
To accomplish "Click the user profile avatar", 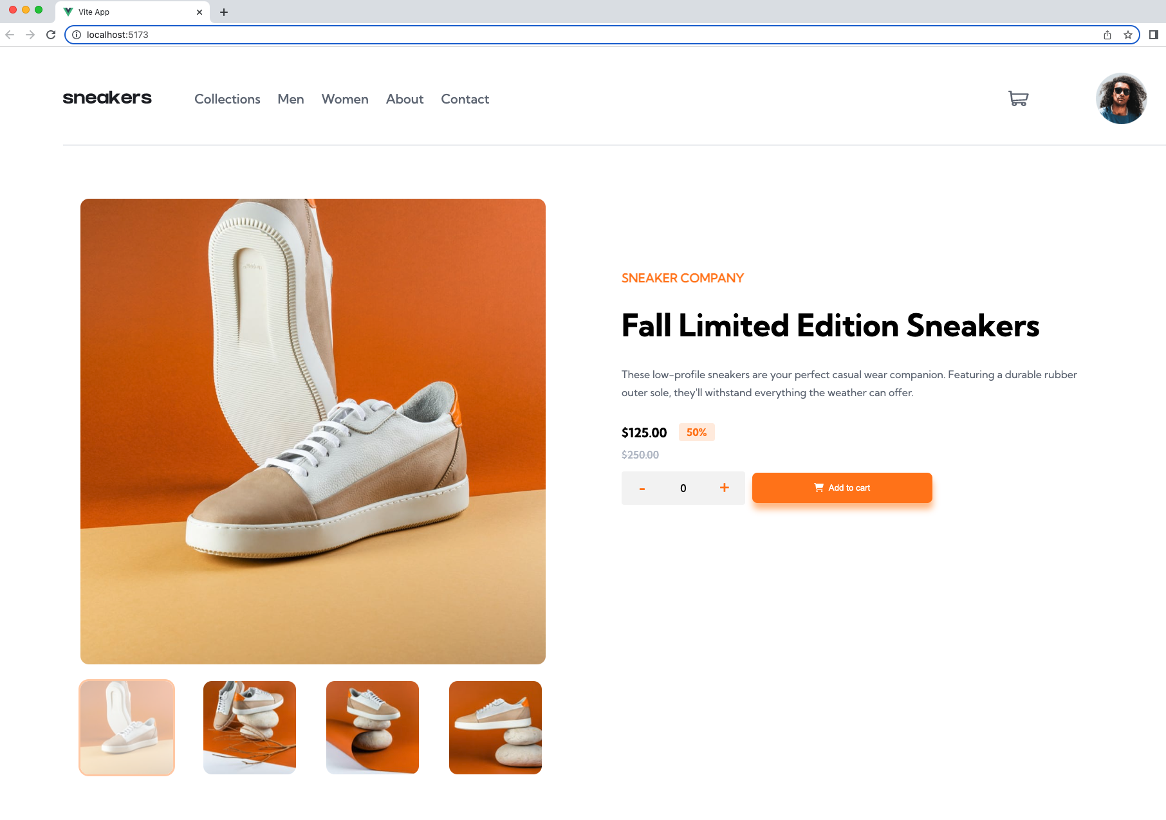I will [x=1121, y=98].
